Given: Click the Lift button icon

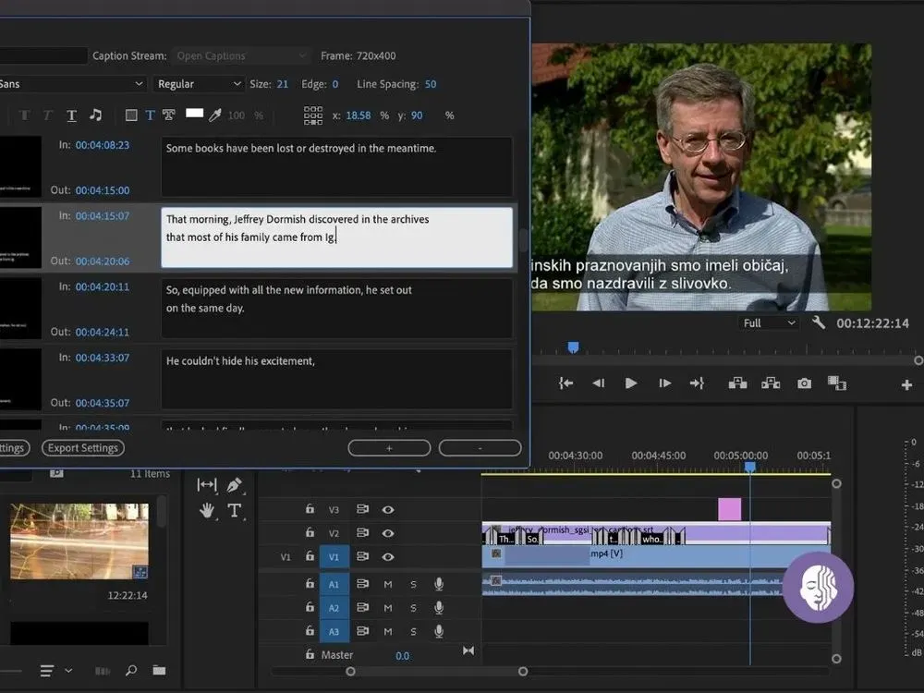Looking at the screenshot, I should tap(737, 383).
